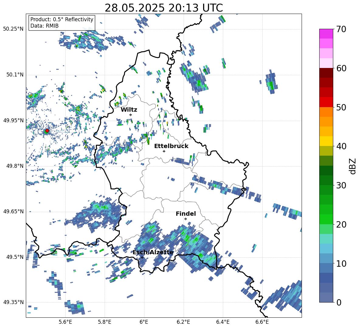Click the 50.1°N latitude label
This screenshot has height=328, width=360.
point(15,75)
